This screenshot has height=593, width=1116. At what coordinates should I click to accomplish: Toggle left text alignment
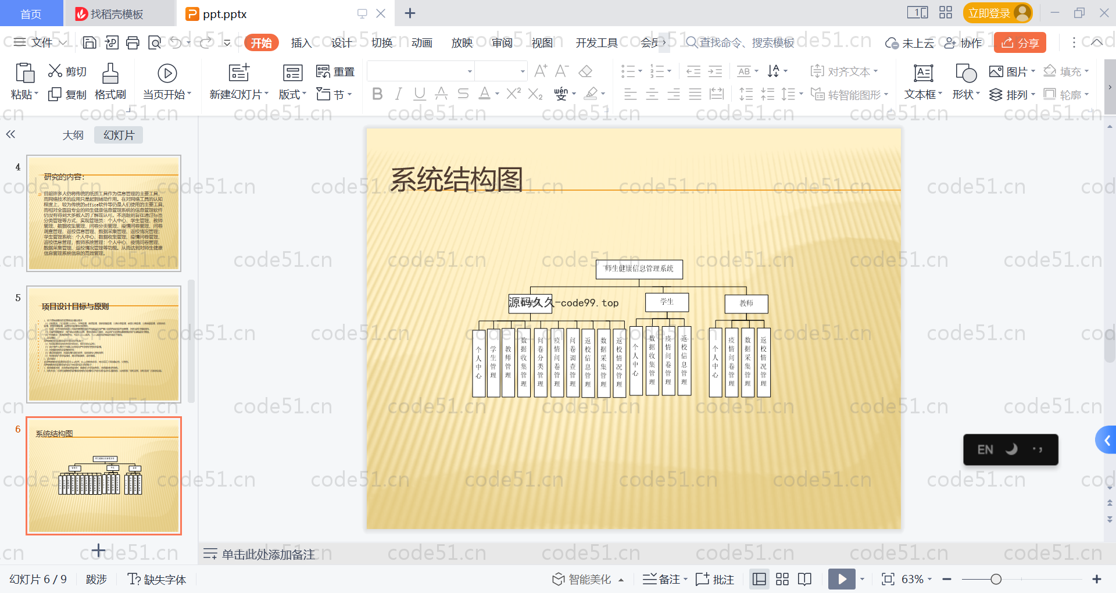(x=631, y=94)
